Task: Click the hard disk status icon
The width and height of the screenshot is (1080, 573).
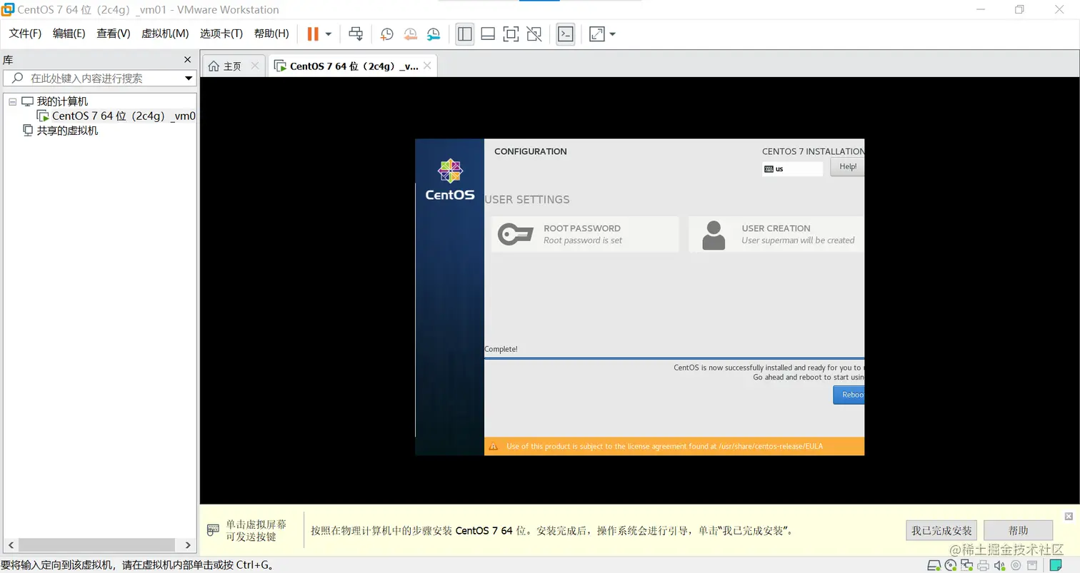Action: 934,566
